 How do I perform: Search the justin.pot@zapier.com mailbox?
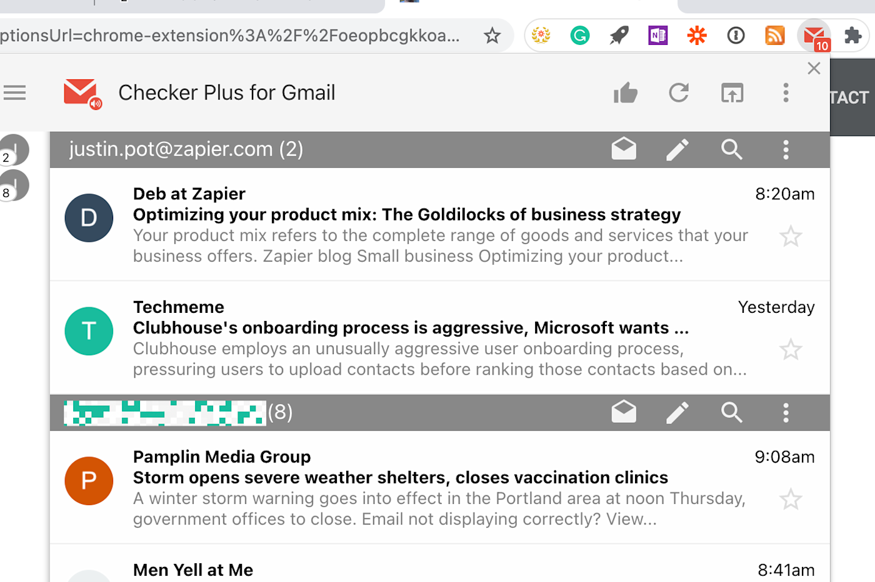coord(731,149)
